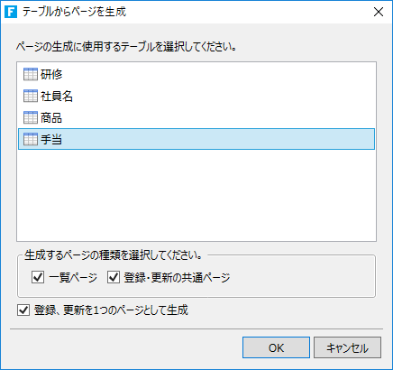Viewport: 393px width, 370px height.
Task: Cancel with the キャンセル button
Action: click(x=347, y=347)
